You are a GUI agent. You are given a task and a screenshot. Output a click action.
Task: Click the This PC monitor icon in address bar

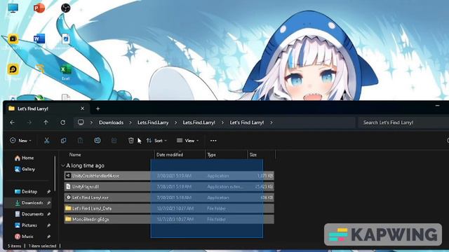pos(81,122)
